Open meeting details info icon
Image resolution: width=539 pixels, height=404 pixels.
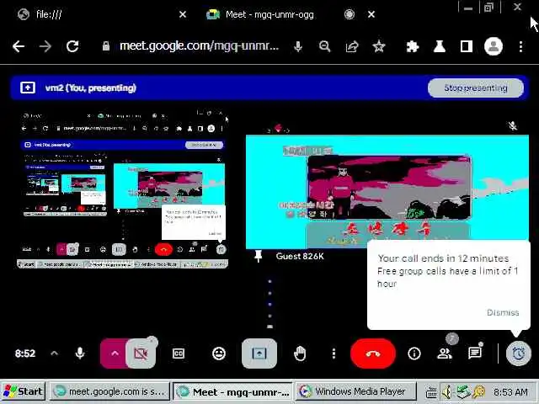coord(414,353)
